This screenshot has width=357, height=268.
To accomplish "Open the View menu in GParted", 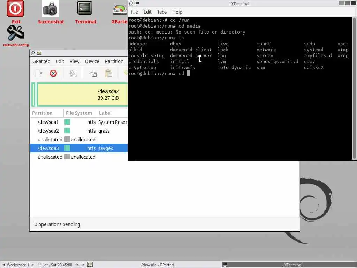I will [x=75, y=61].
